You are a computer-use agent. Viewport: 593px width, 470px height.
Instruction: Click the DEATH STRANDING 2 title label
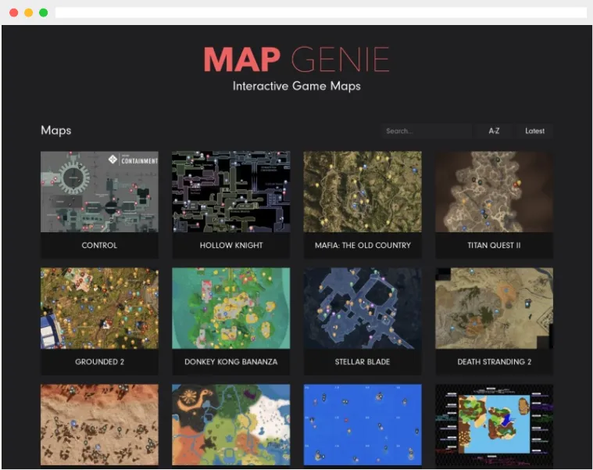point(494,362)
